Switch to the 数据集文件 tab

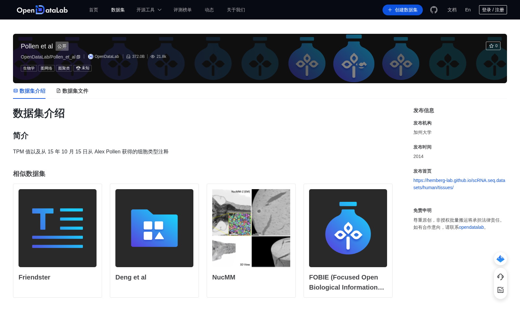pos(72,91)
